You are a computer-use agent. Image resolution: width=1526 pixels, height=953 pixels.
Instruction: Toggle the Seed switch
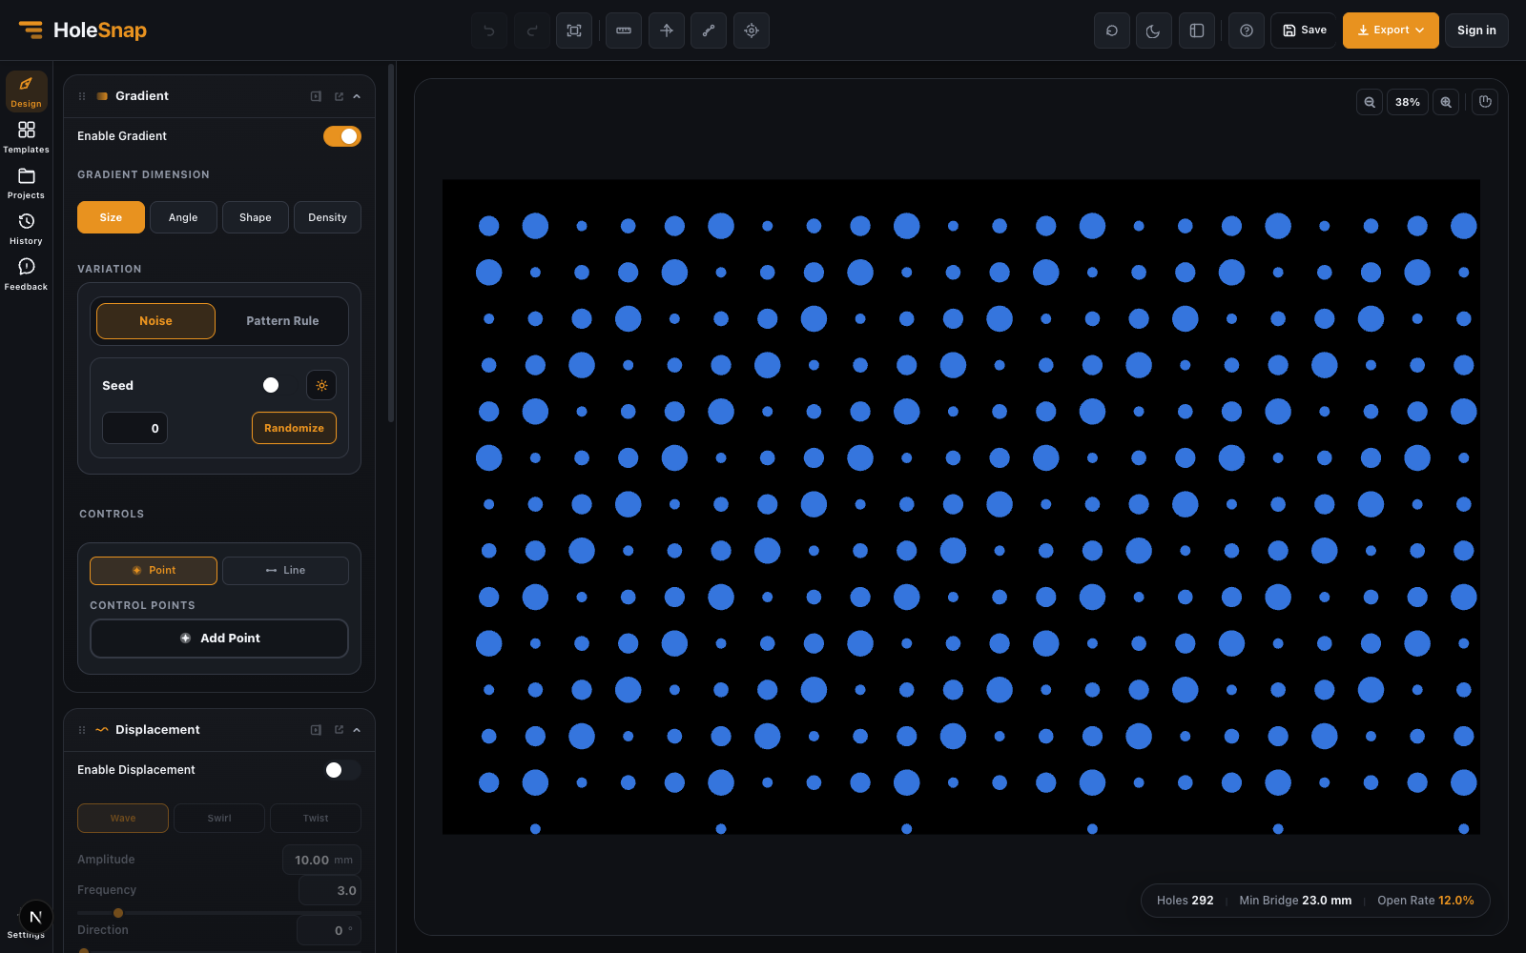pos(278,385)
